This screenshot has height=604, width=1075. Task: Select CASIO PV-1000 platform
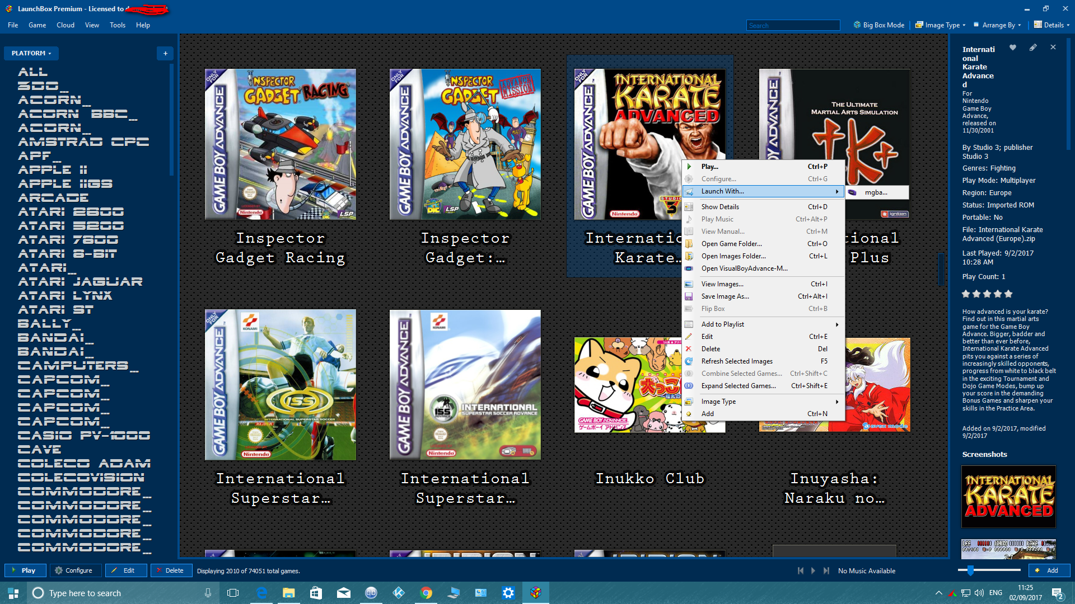coord(84,436)
